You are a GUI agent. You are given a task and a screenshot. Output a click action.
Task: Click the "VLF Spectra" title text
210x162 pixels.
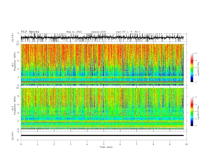click(x=30, y=32)
